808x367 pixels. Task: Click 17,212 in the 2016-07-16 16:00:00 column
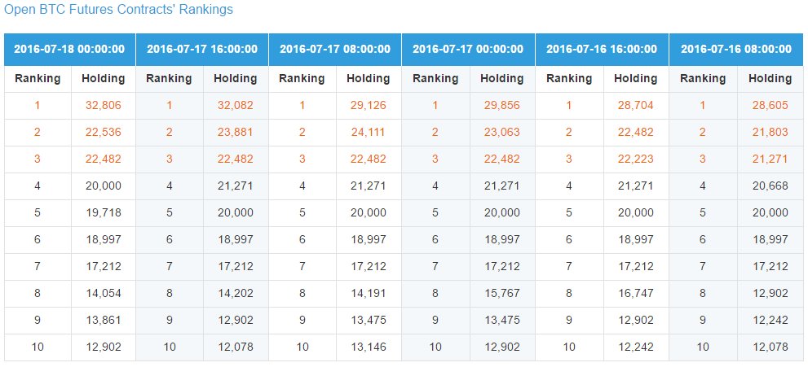[x=635, y=266]
